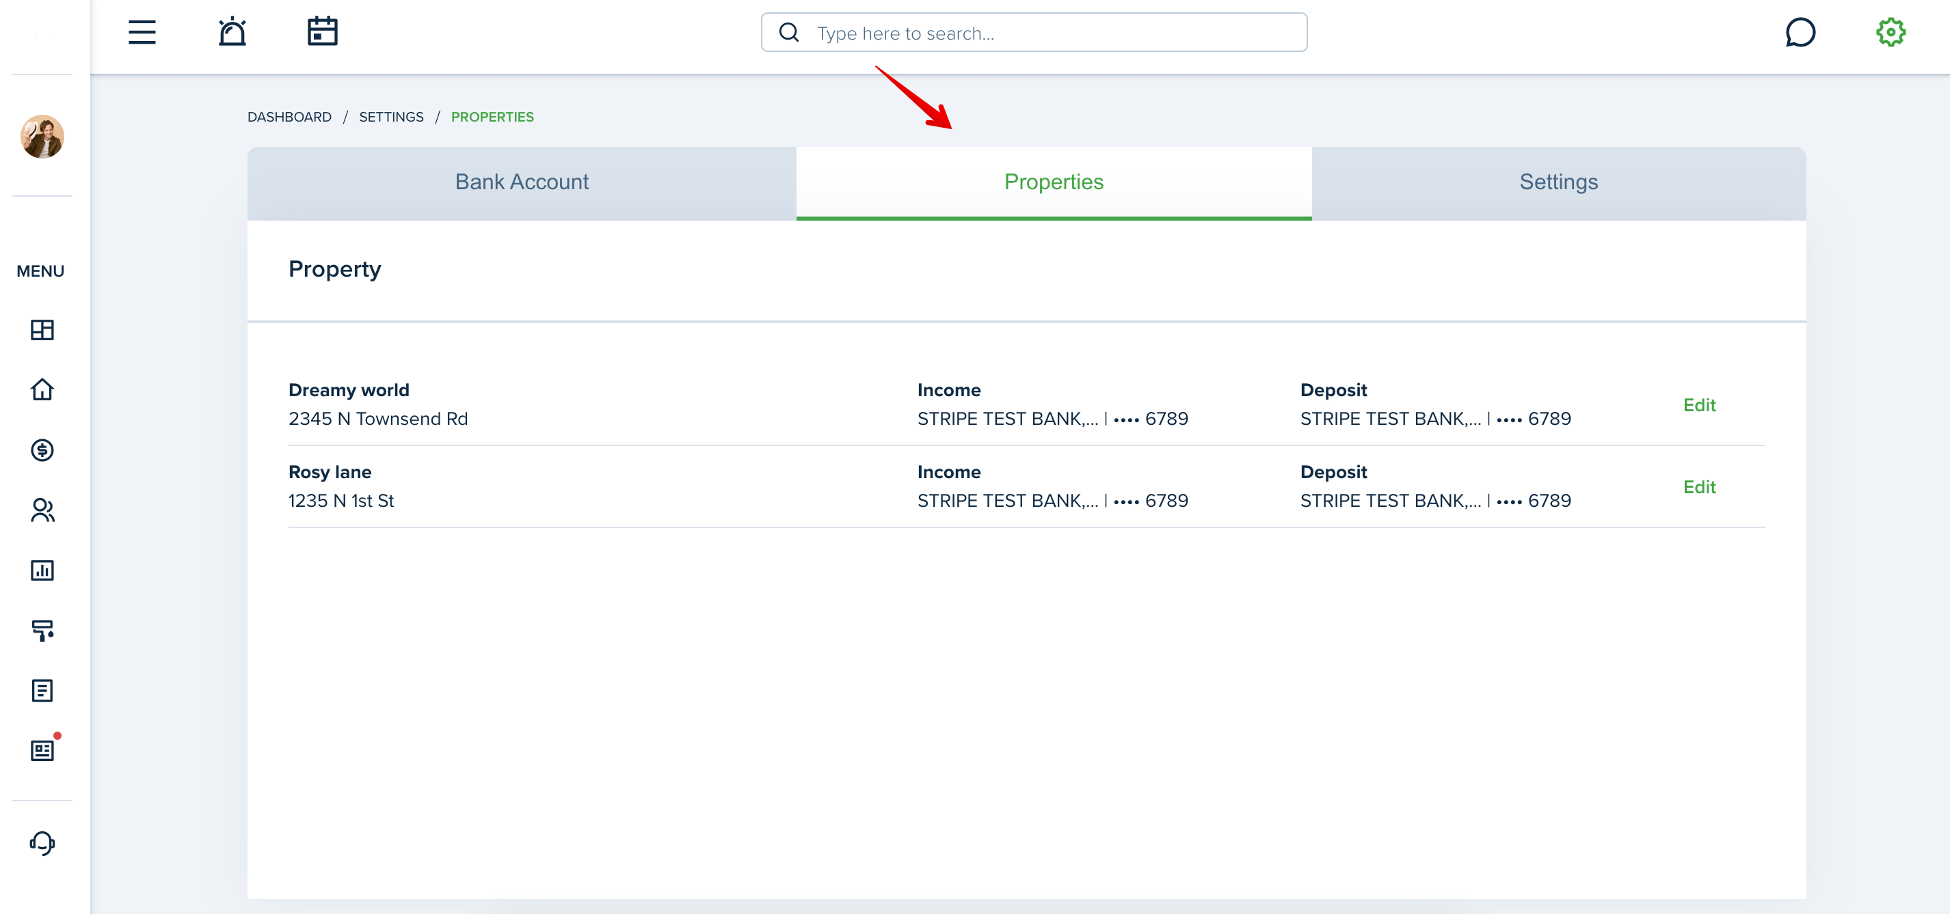Click Dreamy world Deposit bank account text

pyautogui.click(x=1435, y=419)
